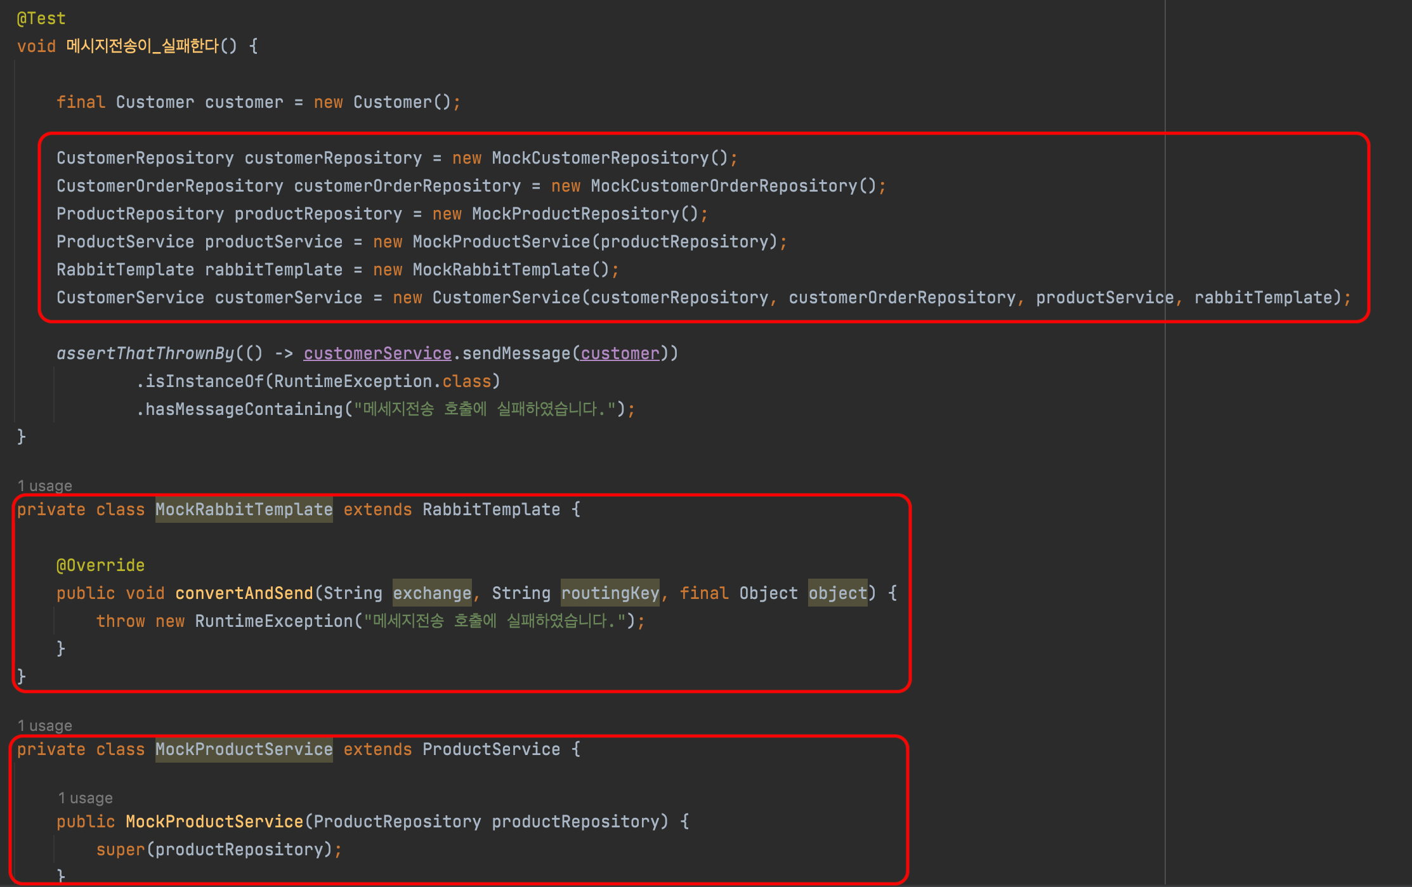Click the @Override annotation
Screen dimensions: 1412x887
(x=100, y=565)
